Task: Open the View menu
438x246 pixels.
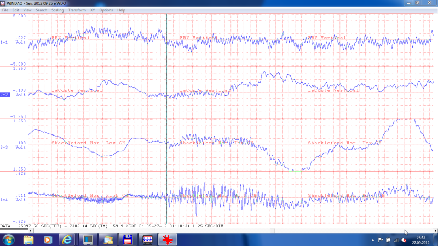Action: click(27, 10)
